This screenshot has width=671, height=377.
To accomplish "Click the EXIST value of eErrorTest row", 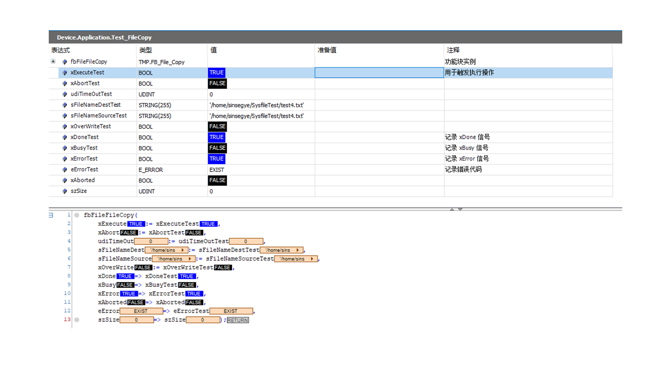I will tap(217, 170).
